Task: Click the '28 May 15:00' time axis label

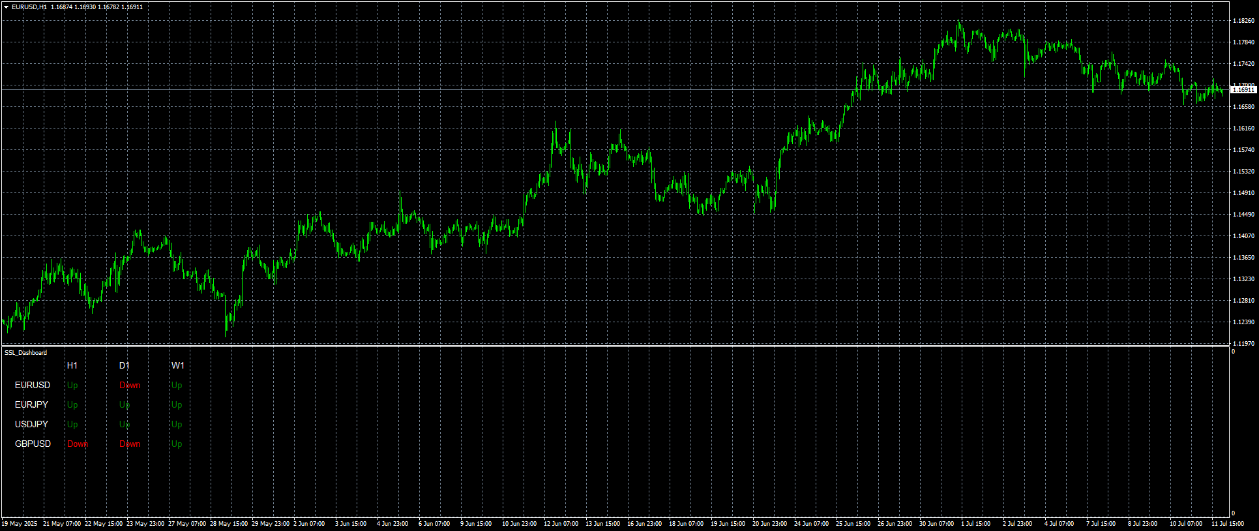Action: (229, 524)
